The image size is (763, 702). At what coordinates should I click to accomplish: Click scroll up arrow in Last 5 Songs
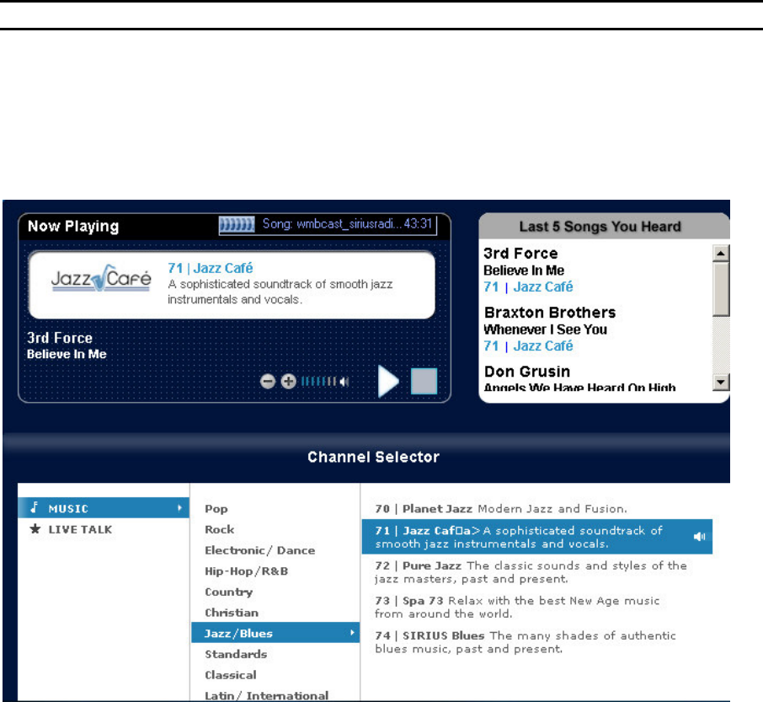pos(721,253)
